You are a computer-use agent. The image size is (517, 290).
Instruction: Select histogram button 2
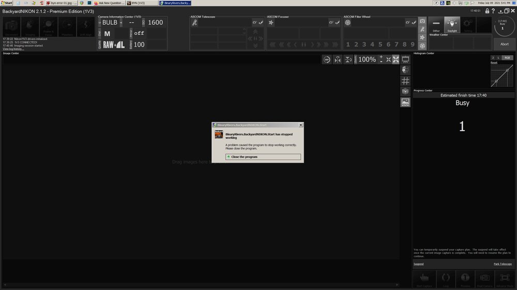[x=493, y=58]
